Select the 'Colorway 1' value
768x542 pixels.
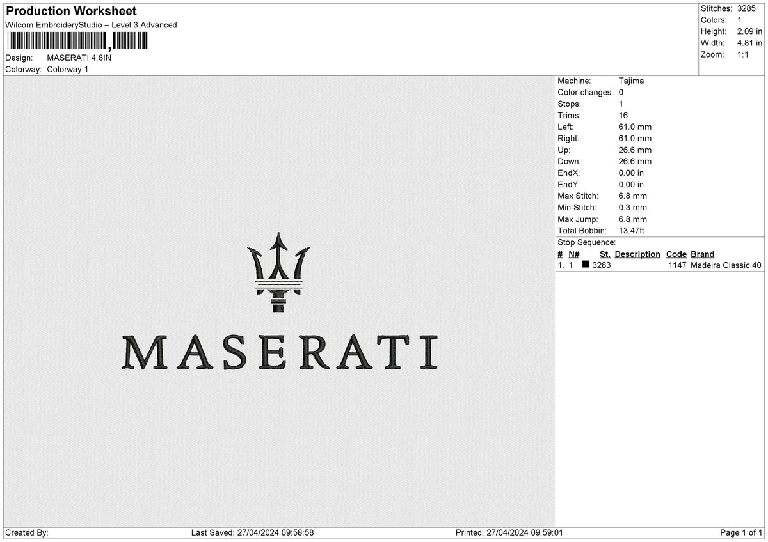[68, 69]
